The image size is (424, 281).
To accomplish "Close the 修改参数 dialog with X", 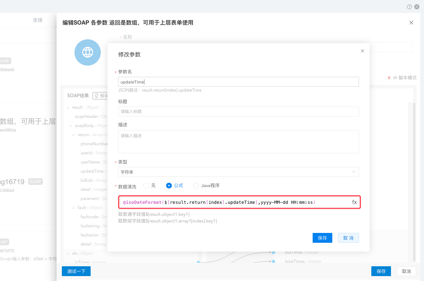I will pos(363,51).
